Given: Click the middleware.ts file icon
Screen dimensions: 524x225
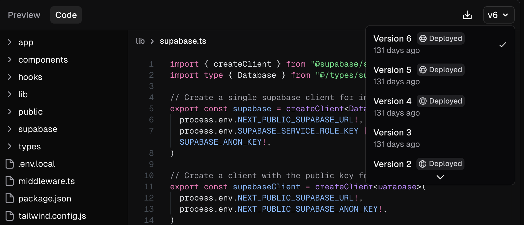Looking at the screenshot, I should (10, 181).
